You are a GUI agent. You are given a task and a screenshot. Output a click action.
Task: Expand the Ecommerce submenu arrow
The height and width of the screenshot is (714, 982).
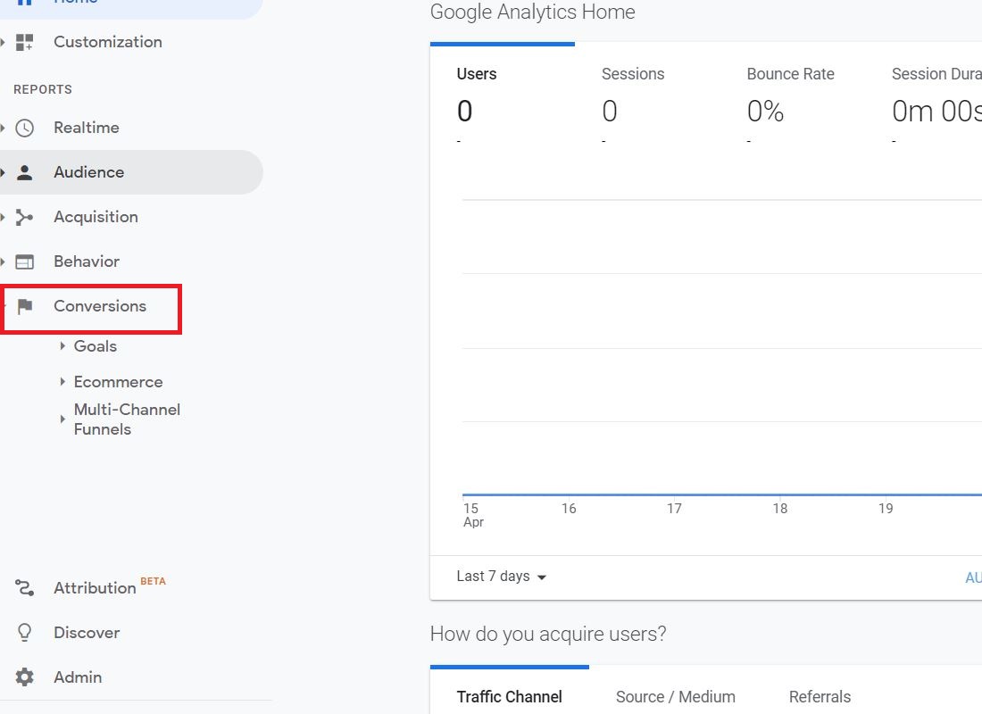coord(62,382)
